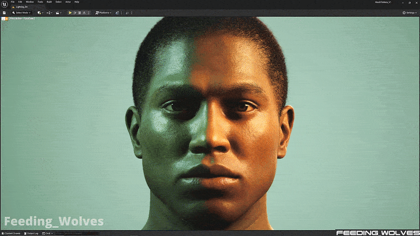Click the orange stop piloting icon
The image size is (420, 236).
click(x=7, y=19)
